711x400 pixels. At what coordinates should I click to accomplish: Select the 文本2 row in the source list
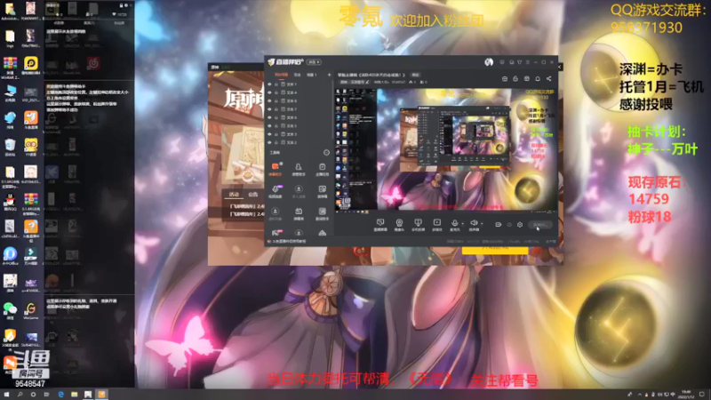(x=299, y=142)
